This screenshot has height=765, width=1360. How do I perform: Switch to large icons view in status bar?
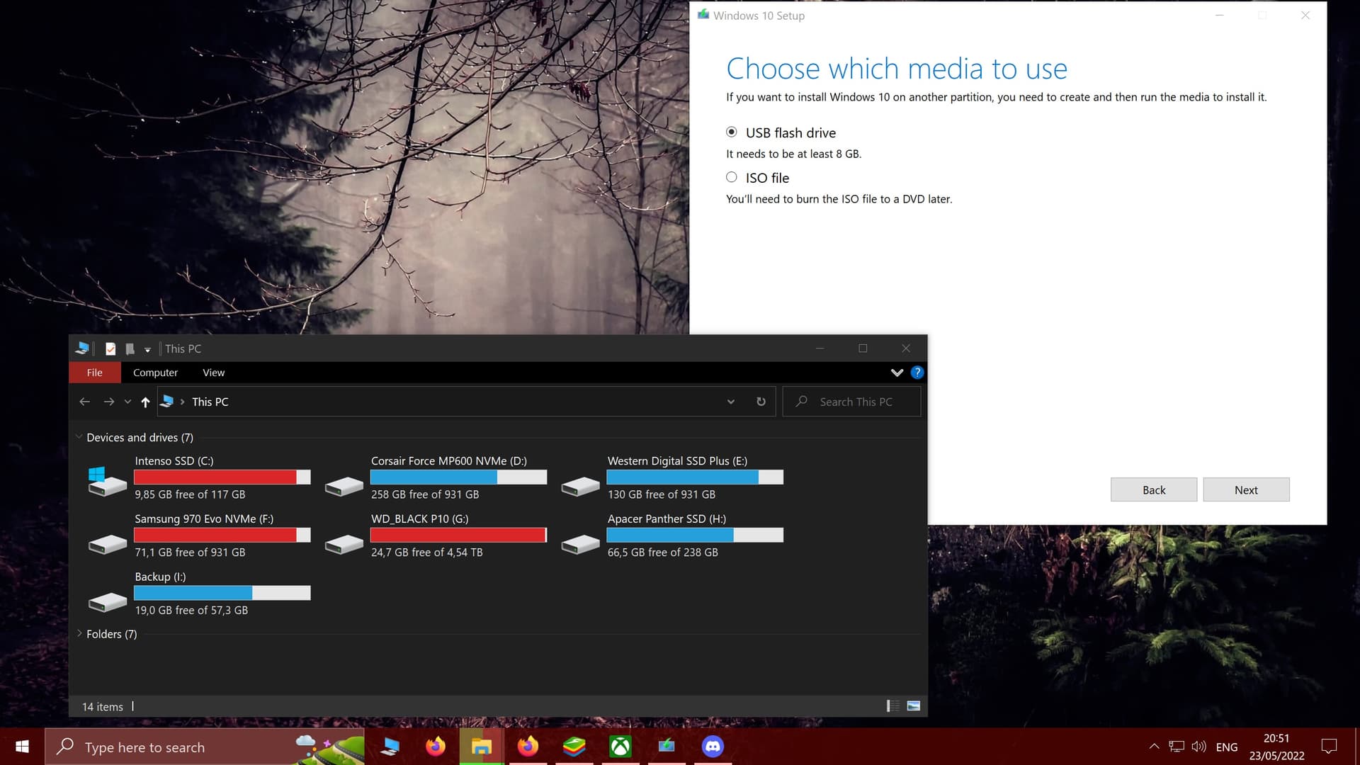click(914, 705)
